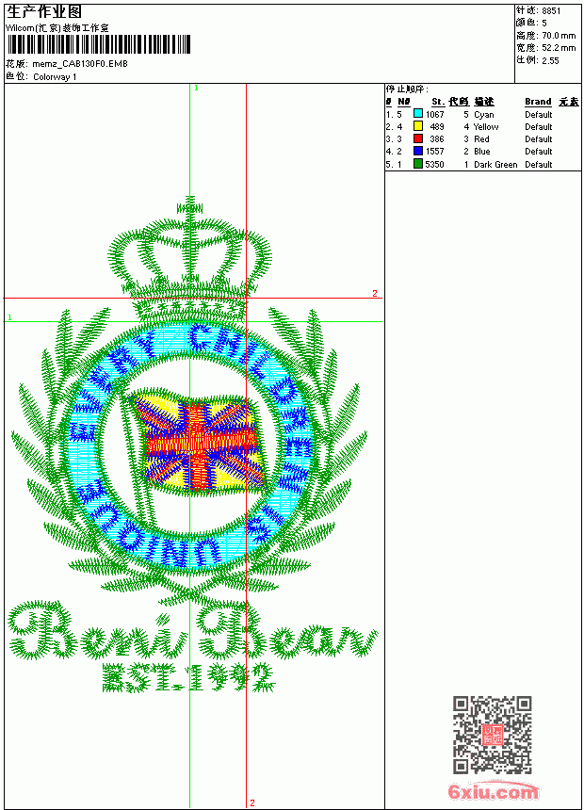The height and width of the screenshot is (810, 584).
Task: Click green guide marker 1 at top
Action: point(196,89)
